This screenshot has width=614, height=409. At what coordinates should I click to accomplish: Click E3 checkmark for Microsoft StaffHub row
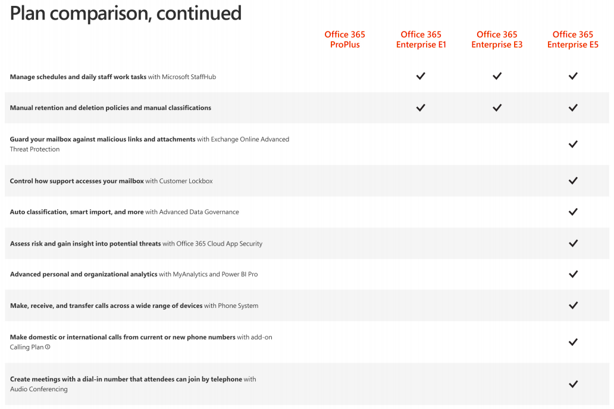(497, 76)
